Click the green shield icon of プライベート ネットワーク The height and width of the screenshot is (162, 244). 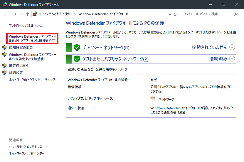(x=77, y=48)
